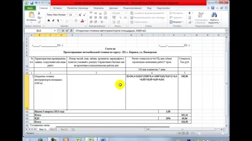Click the Save icon in quick access toolbar
Viewport: 252px width, 141px height.
coord(31,3)
